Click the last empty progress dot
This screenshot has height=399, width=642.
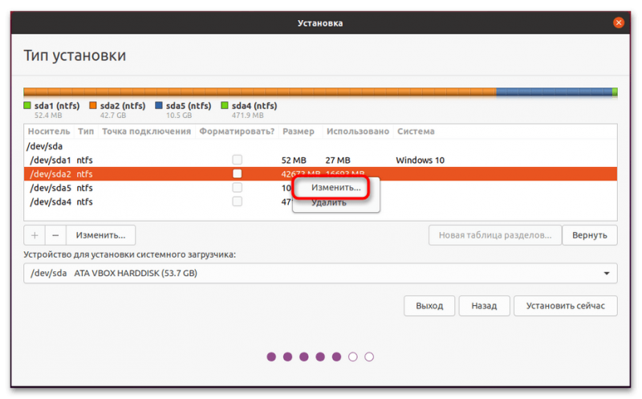point(369,356)
